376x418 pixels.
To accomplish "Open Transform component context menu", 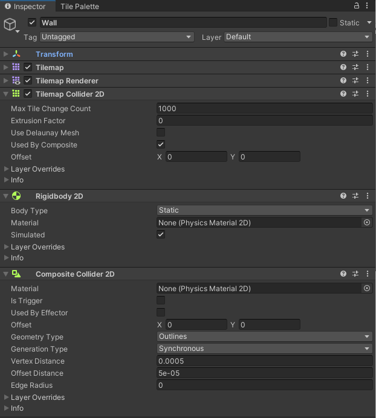I will click(x=368, y=54).
